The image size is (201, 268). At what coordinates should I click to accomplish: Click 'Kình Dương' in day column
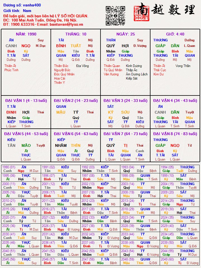coord(134,66)
